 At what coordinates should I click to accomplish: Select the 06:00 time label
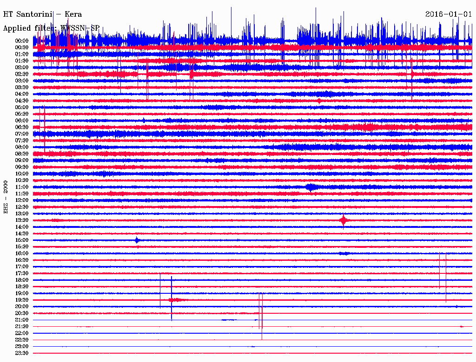[22, 120]
